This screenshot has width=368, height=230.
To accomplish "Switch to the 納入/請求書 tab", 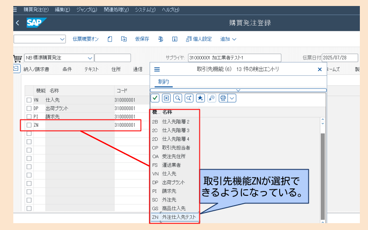I will 36,69.
